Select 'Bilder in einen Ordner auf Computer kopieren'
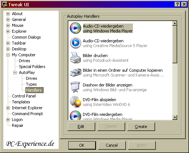Image resolution: width=189 pixels, height=153 pixels. pos(123,70)
